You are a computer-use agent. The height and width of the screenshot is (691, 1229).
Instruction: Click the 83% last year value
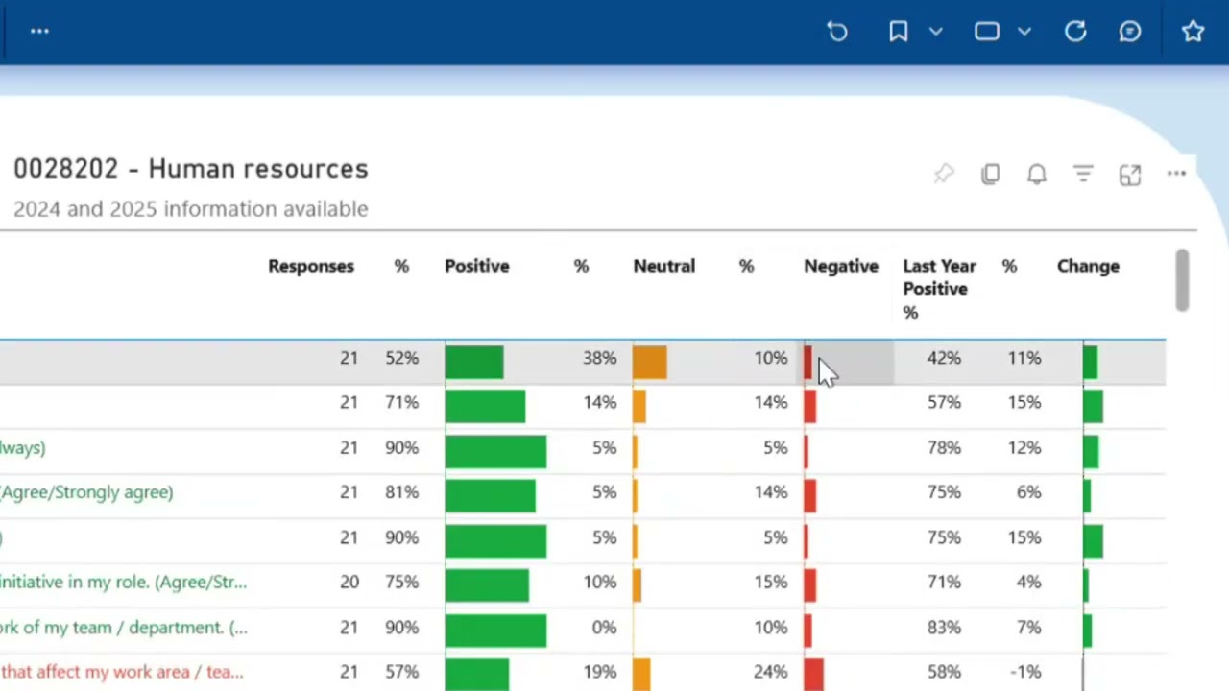tap(944, 627)
